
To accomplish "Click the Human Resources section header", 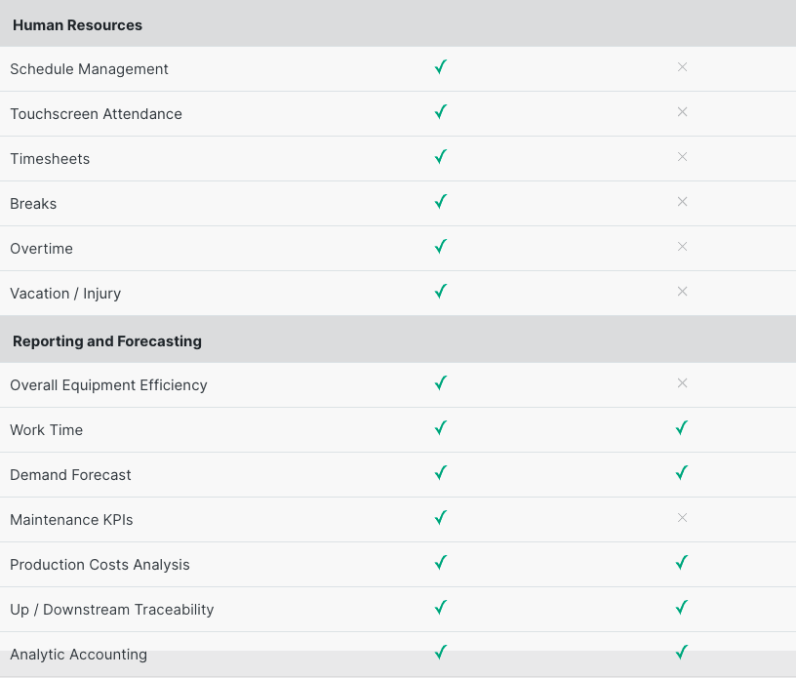I will pyautogui.click(x=77, y=25).
